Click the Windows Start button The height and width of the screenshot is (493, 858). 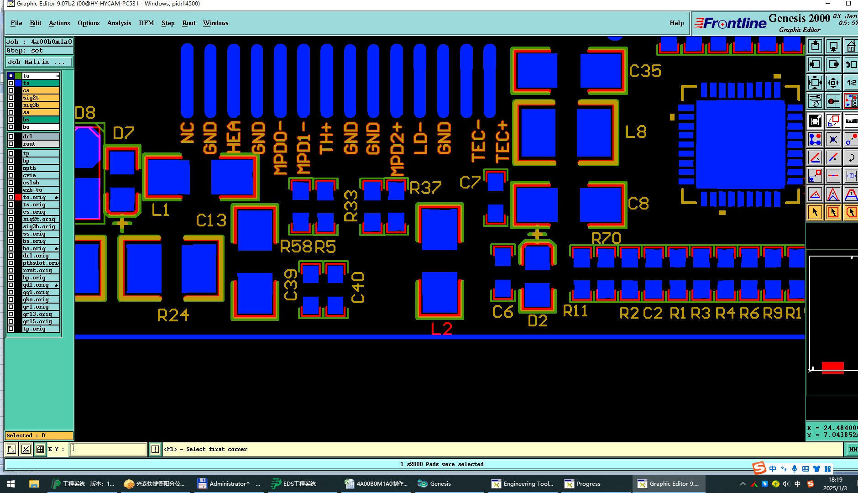tap(11, 484)
